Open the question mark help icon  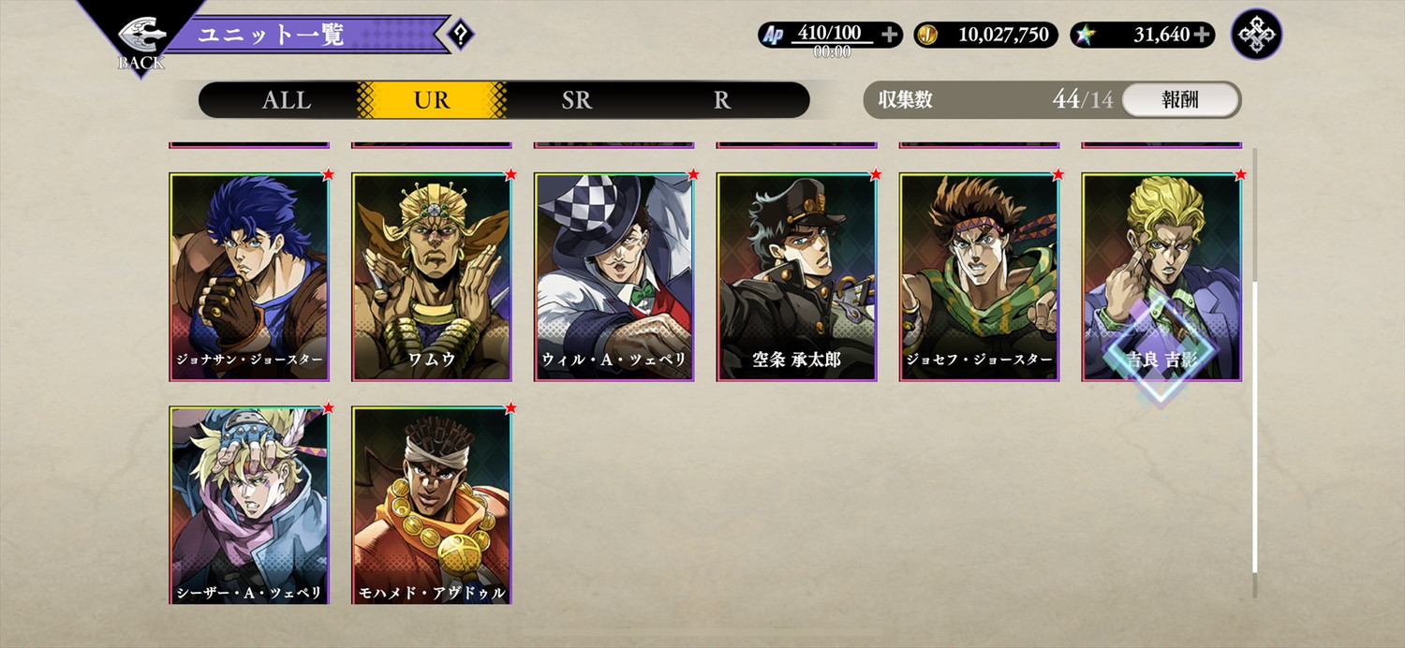460,36
